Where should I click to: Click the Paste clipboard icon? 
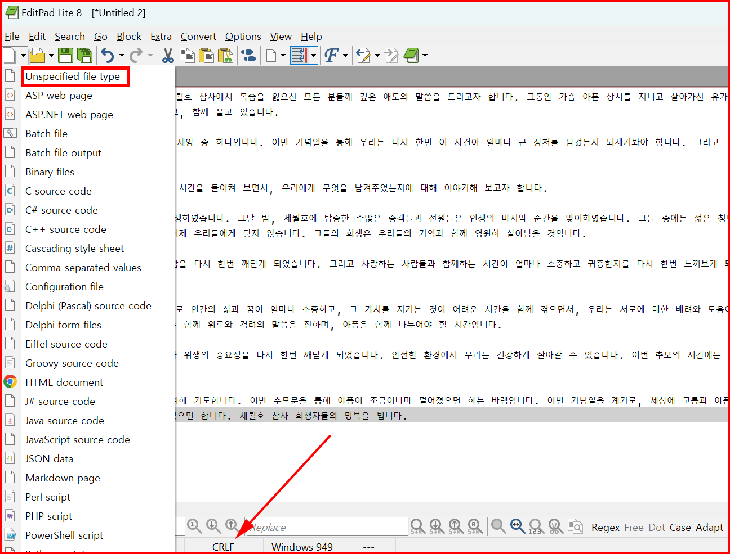pyautogui.click(x=206, y=55)
